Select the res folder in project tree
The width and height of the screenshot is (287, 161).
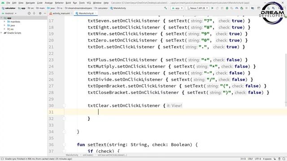(x=10, y=29)
